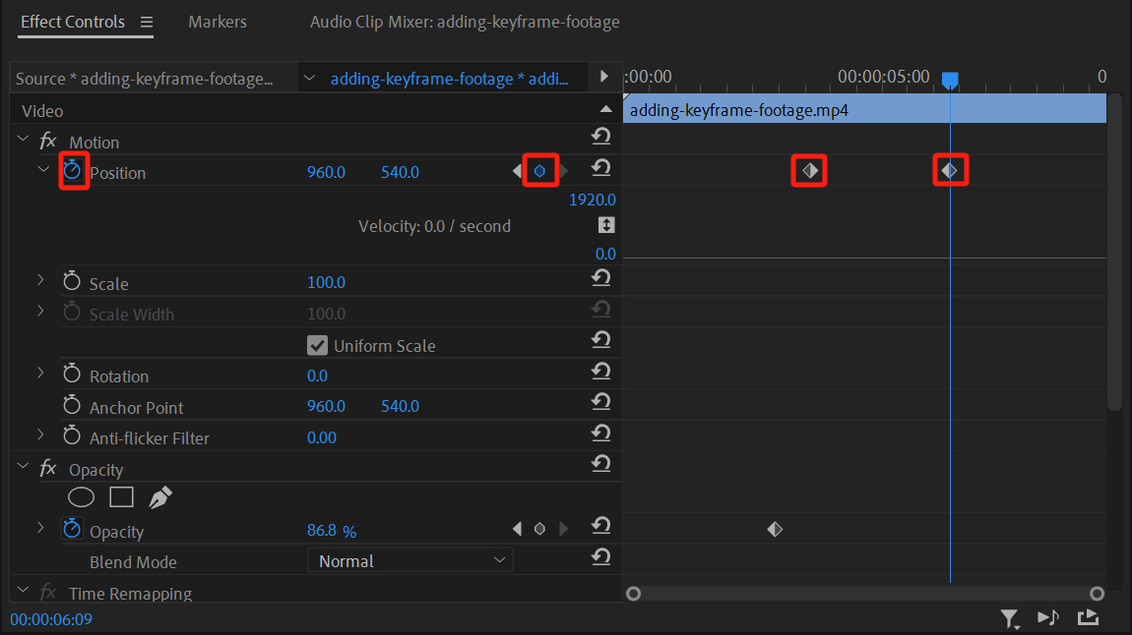Open the filter effect properties funnel icon
The height and width of the screenshot is (635, 1132).
[x=1010, y=618]
